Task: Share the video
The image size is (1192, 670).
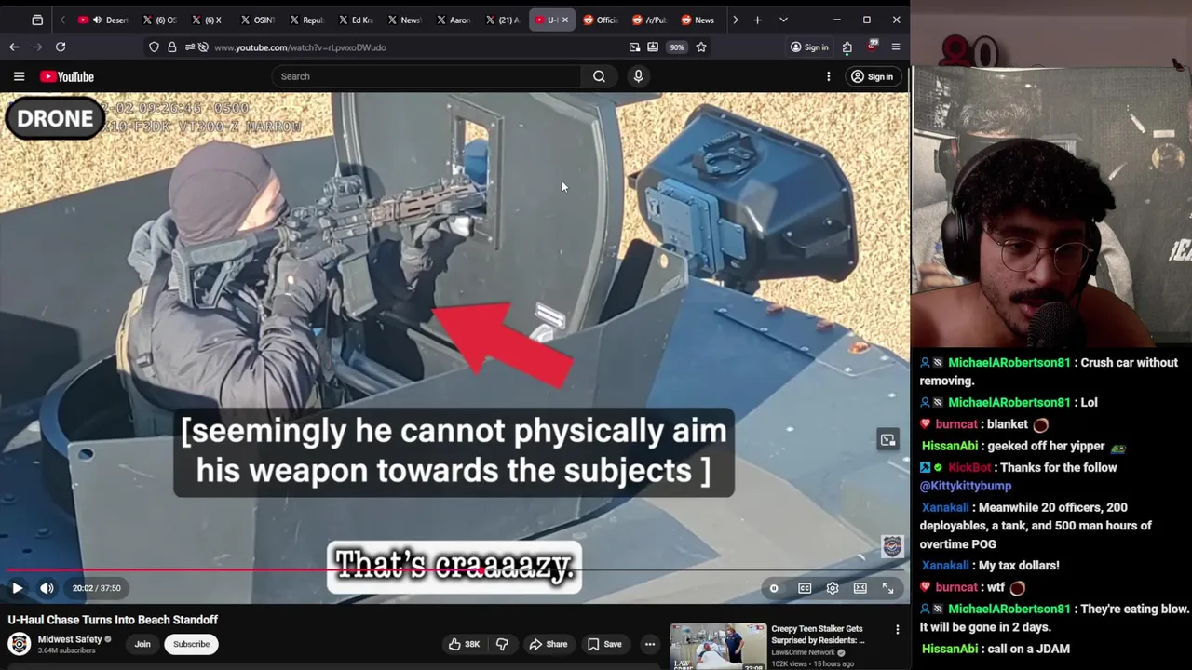Action: tap(548, 644)
